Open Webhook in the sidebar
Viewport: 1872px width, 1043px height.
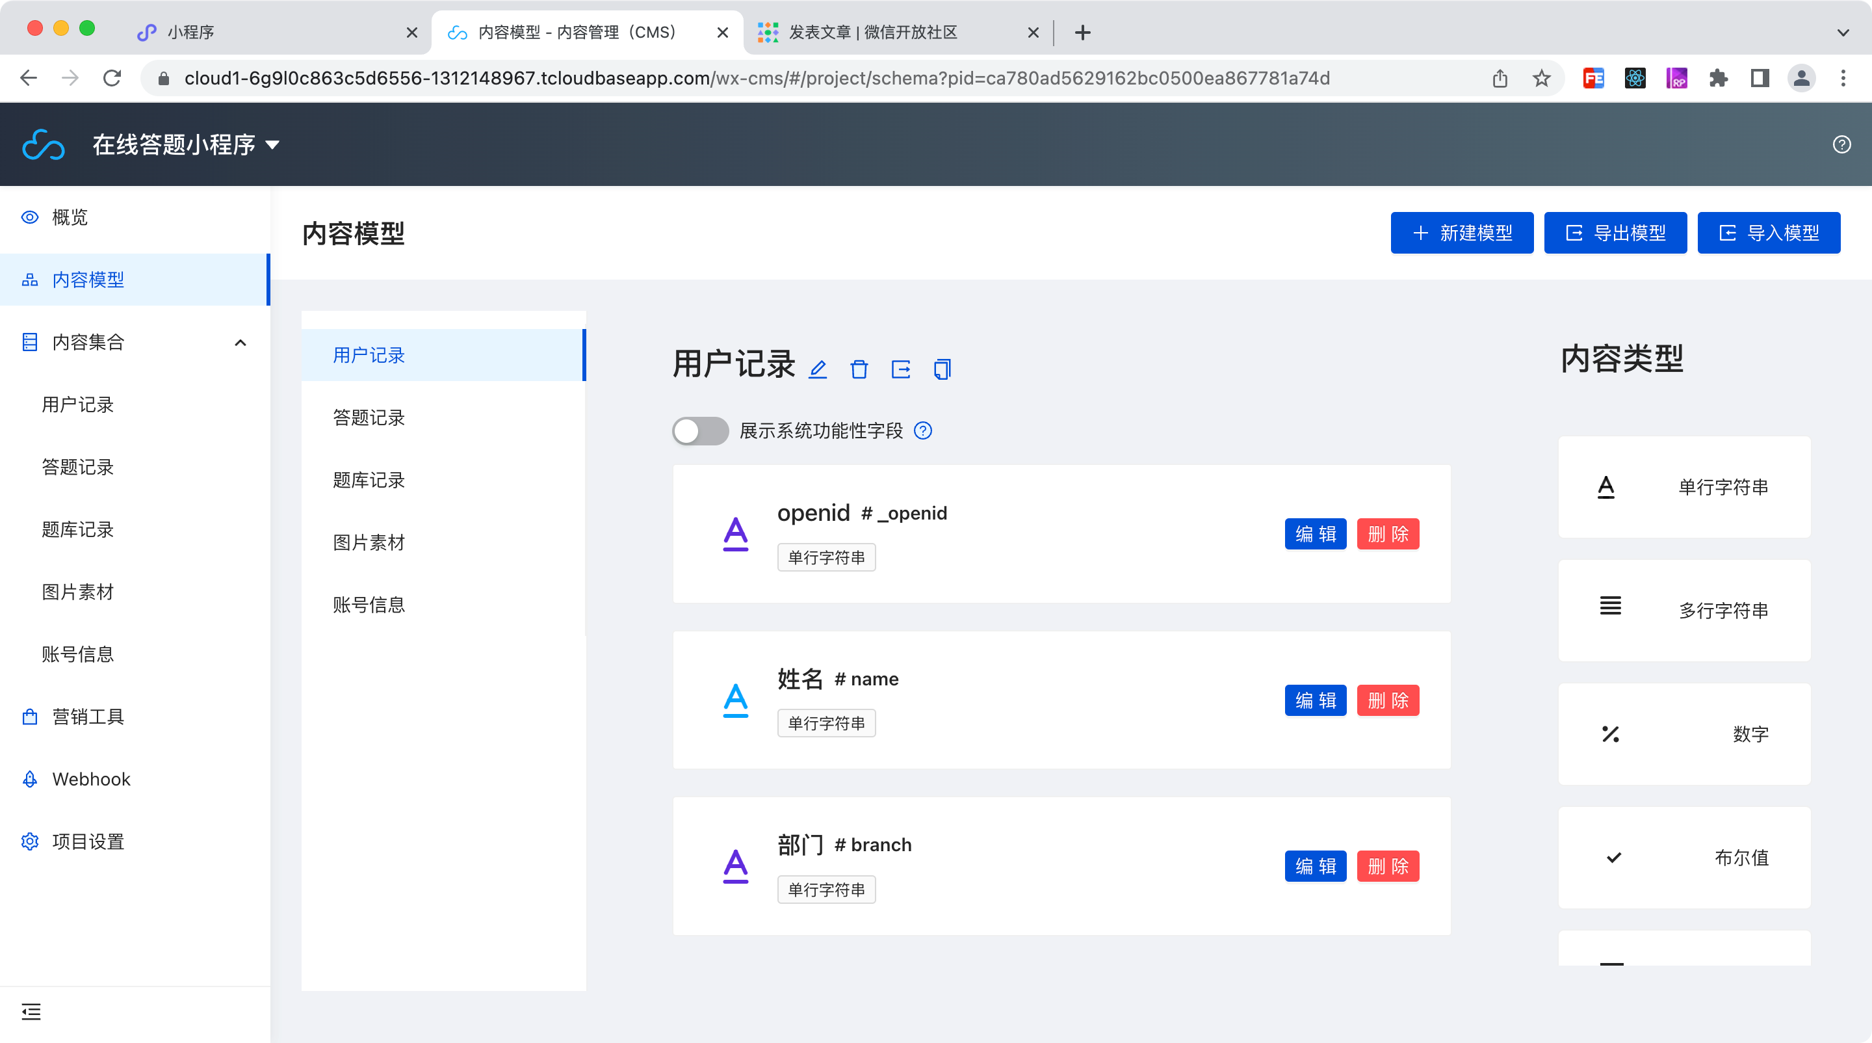point(92,779)
